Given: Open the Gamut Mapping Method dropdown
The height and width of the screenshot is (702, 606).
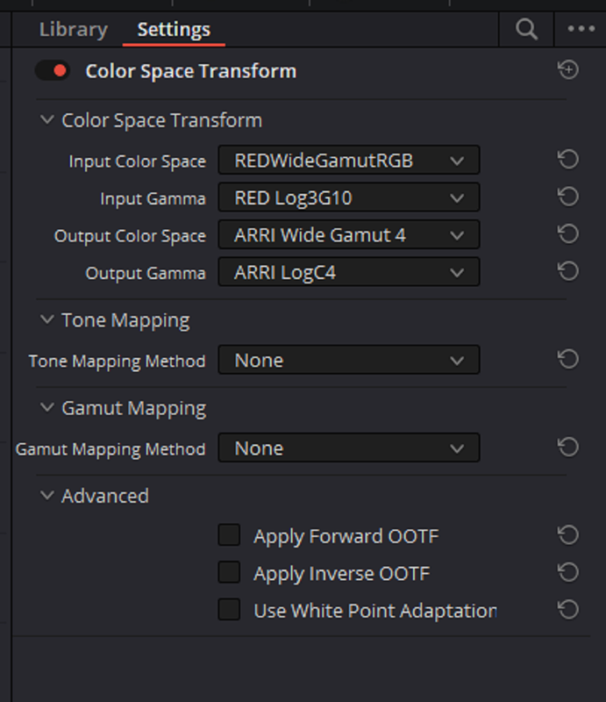Looking at the screenshot, I should coord(349,448).
